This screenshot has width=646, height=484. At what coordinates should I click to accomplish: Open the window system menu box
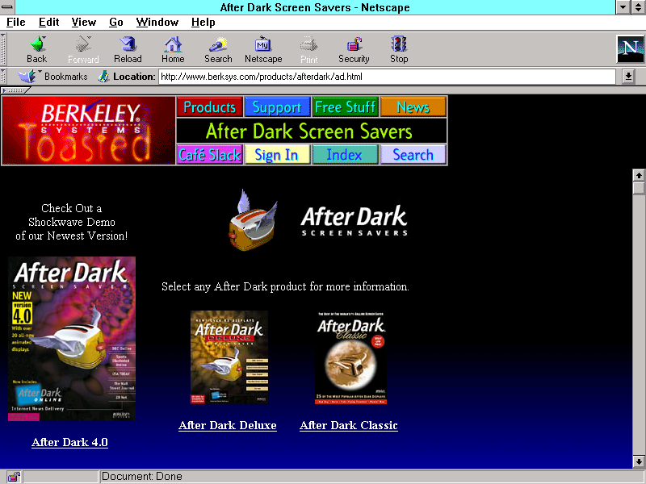point(7,7)
